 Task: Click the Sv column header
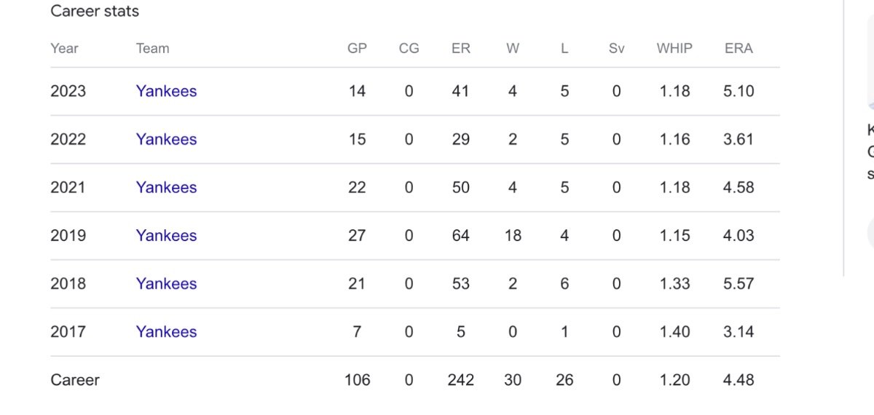pyautogui.click(x=616, y=49)
